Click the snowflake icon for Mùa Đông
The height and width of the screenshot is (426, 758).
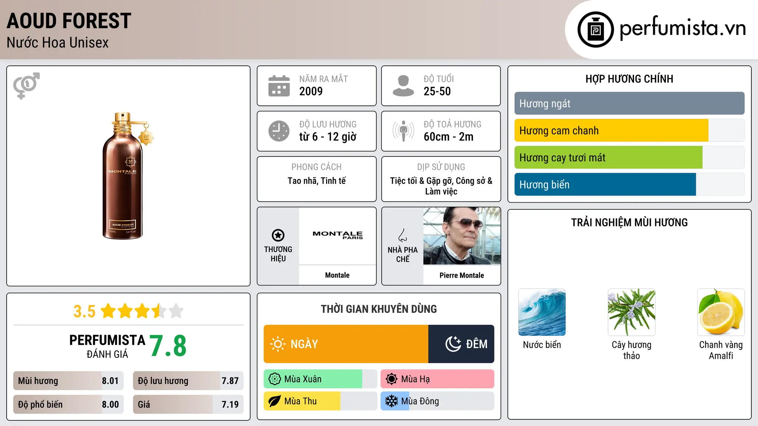point(392,401)
